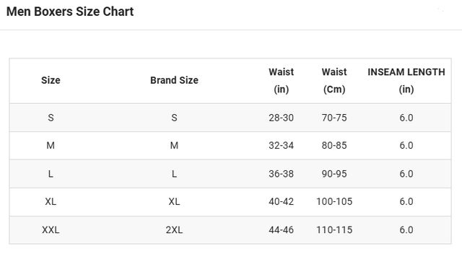Select the M brand size cell
The height and width of the screenshot is (267, 462).
pyautogui.click(x=174, y=146)
